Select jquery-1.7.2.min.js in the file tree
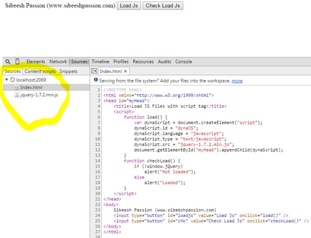This screenshot has width=311, height=238. click(x=39, y=94)
